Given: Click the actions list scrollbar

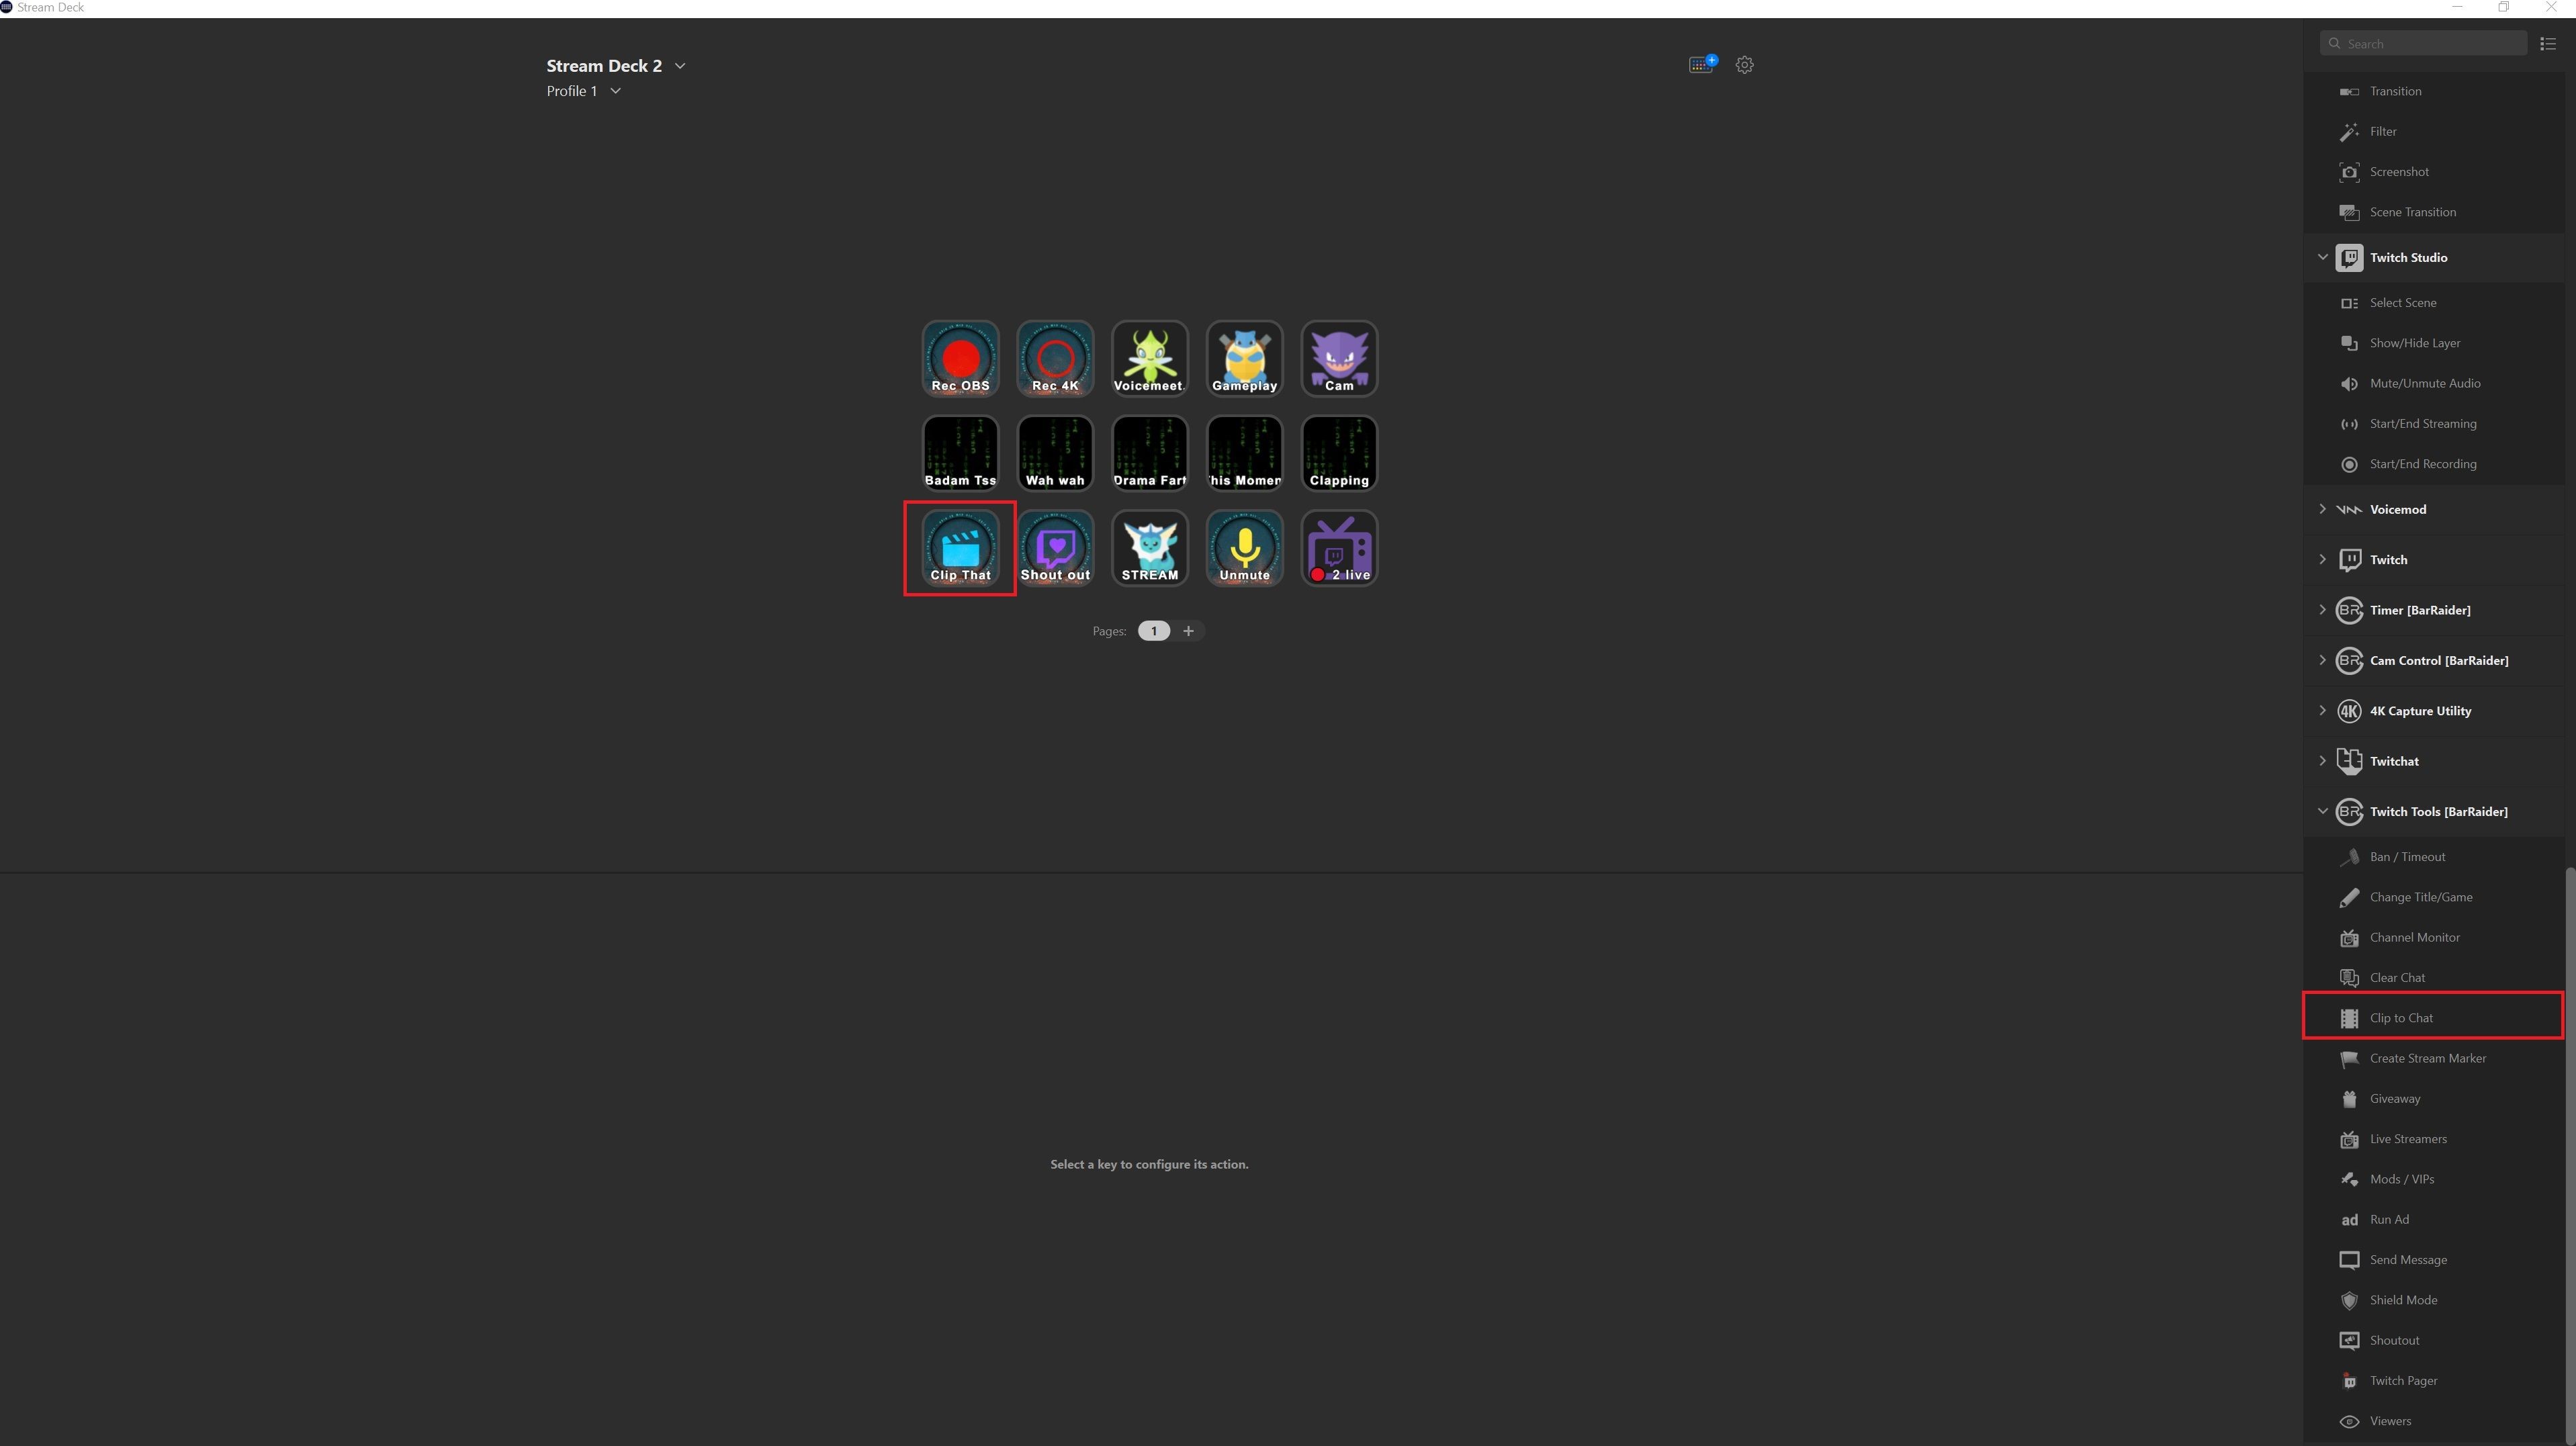Looking at the screenshot, I should pos(2570,1155).
